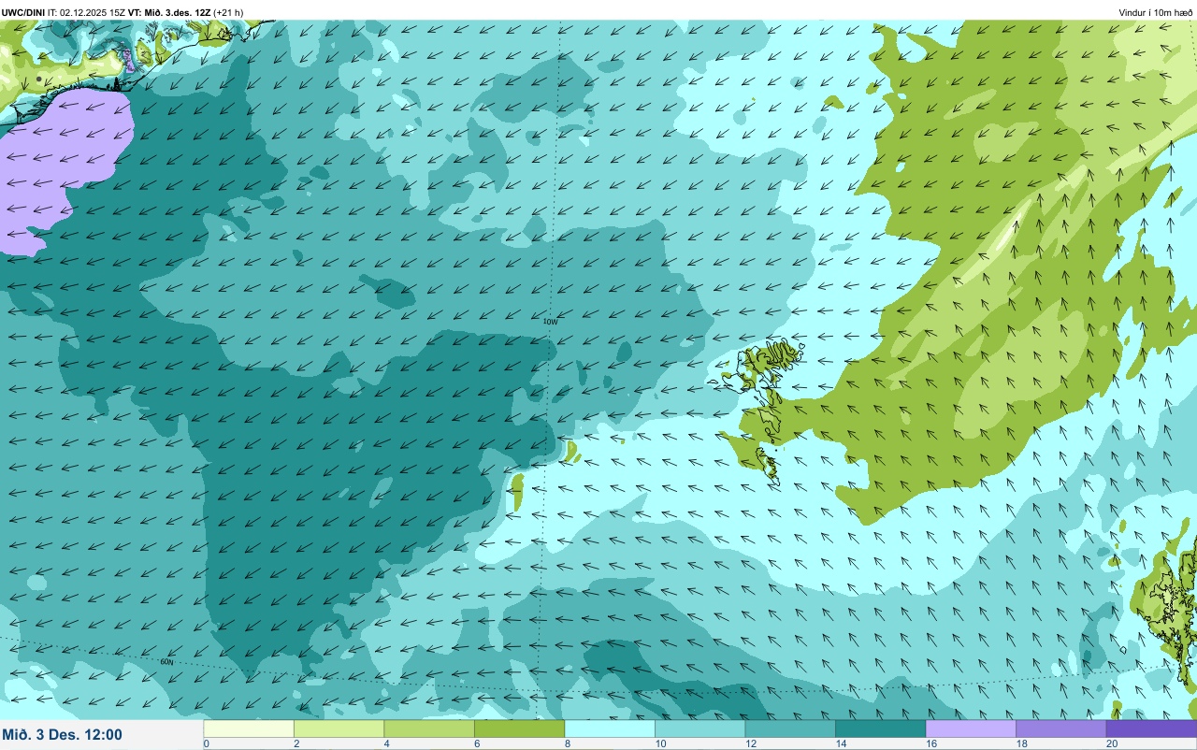This screenshot has width=1197, height=750.
Task: Click the light cyan 8–10 legend swatch
Action: 610,728
